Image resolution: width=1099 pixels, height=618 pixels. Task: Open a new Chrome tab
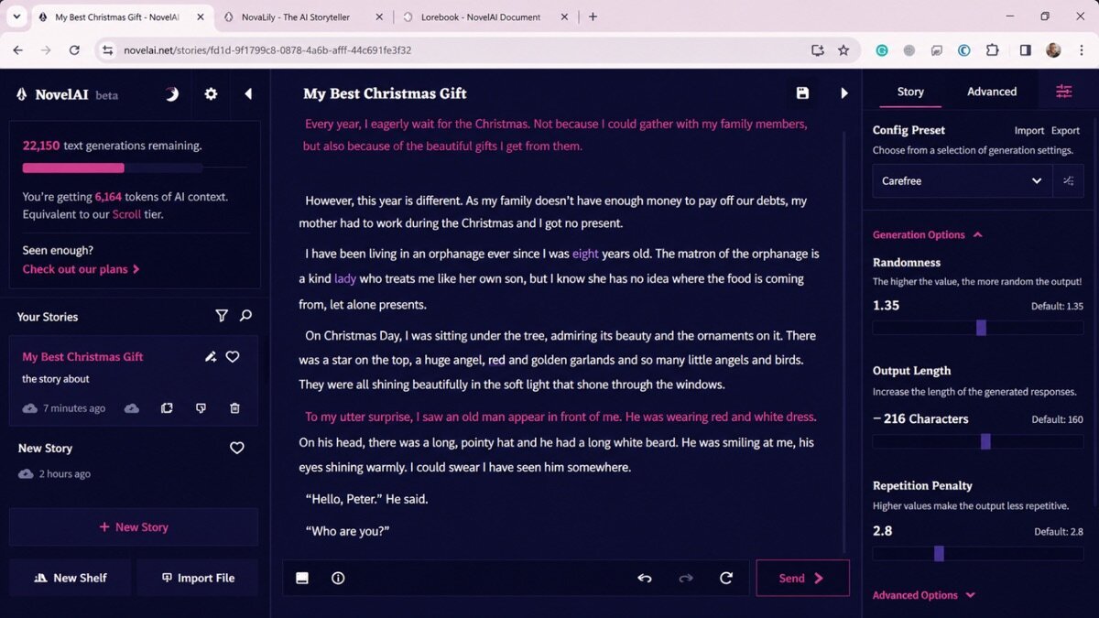[x=593, y=16]
